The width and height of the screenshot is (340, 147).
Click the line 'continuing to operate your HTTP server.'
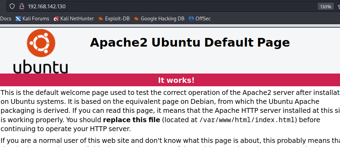point(66,129)
